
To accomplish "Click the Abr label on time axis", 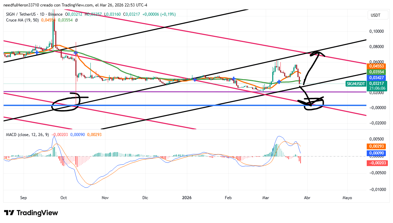I will pyautogui.click(x=307, y=198).
